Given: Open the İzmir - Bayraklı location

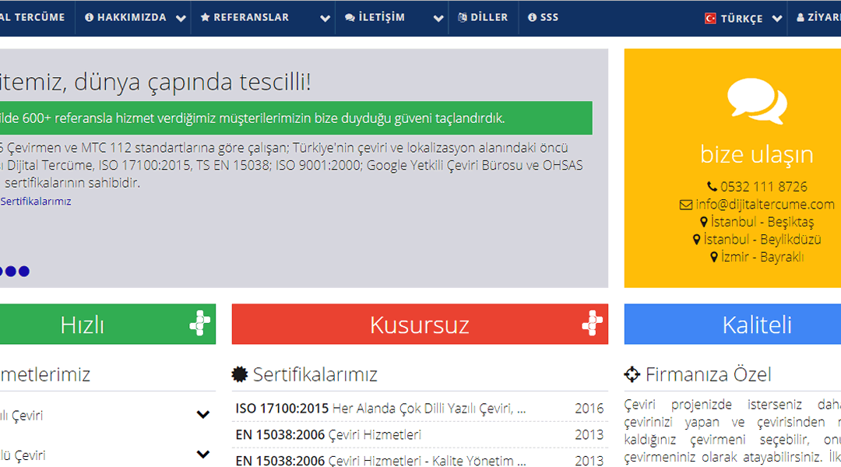Looking at the screenshot, I should (x=762, y=257).
